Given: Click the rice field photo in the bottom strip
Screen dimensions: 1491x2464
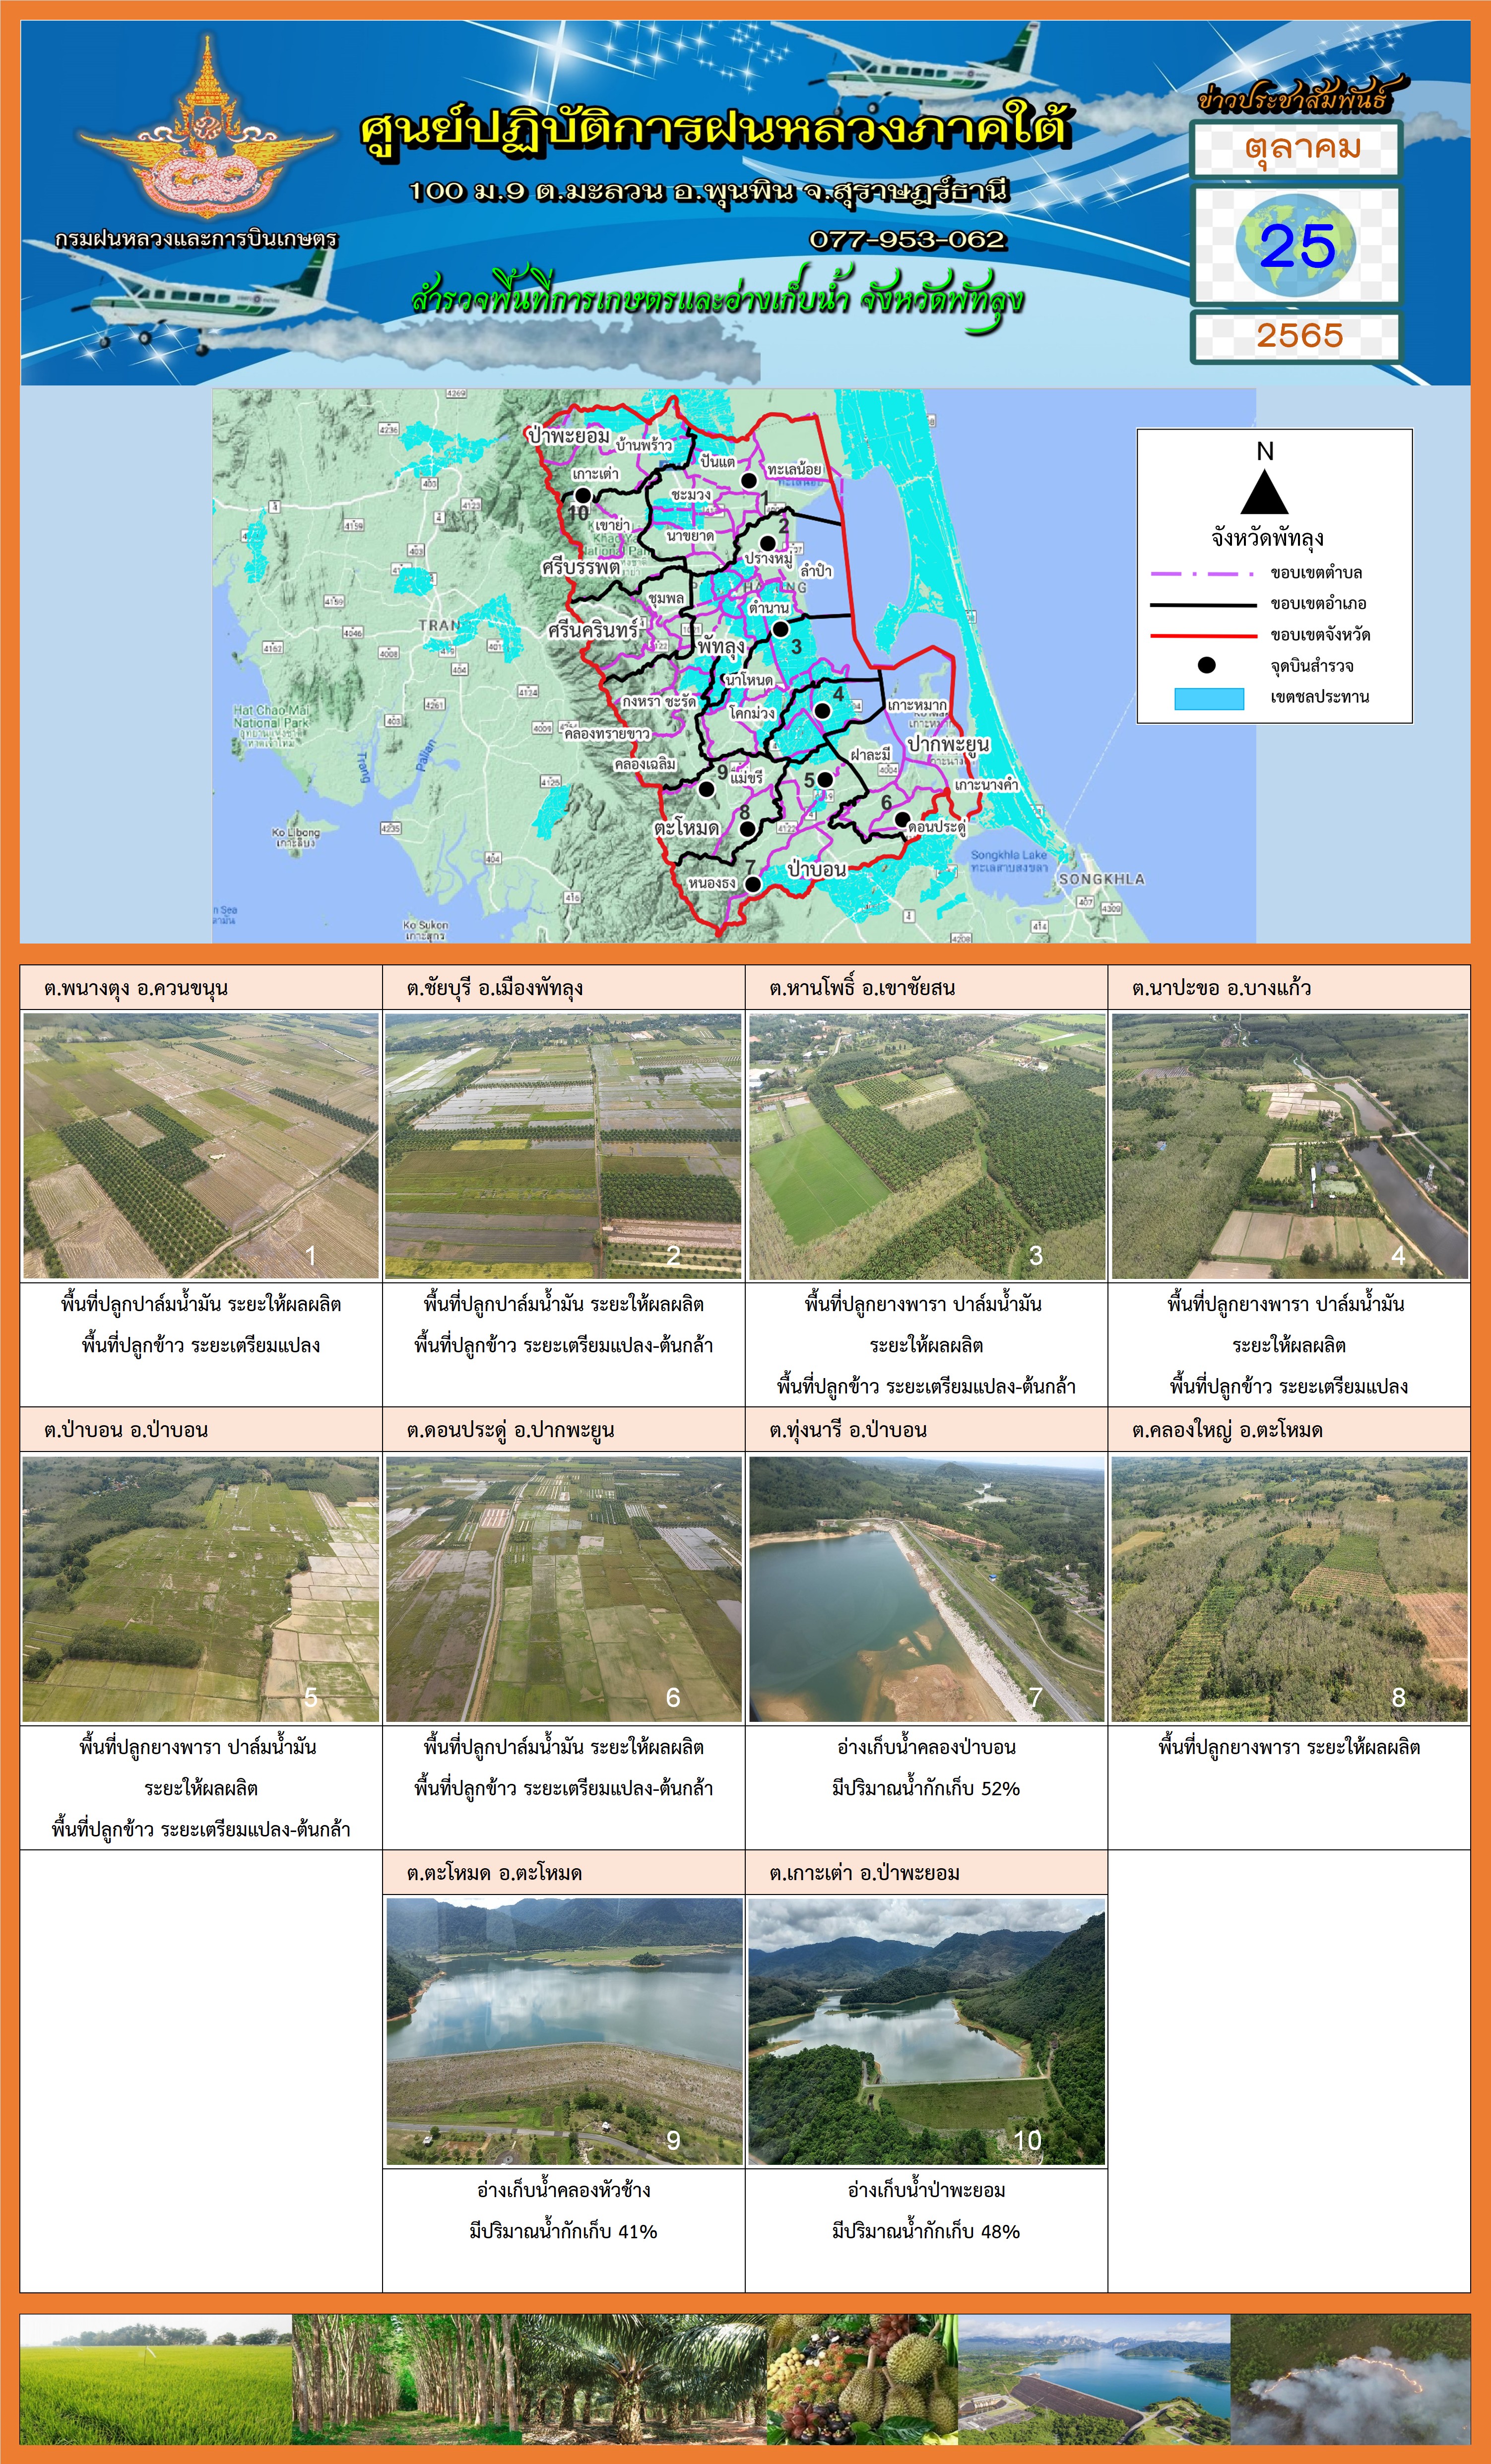Looking at the screenshot, I should 156,2380.
